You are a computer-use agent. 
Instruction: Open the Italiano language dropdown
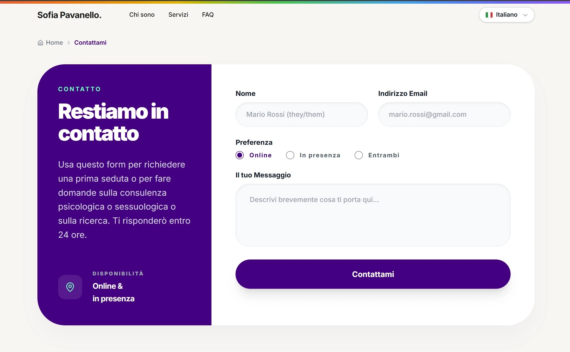click(x=506, y=15)
